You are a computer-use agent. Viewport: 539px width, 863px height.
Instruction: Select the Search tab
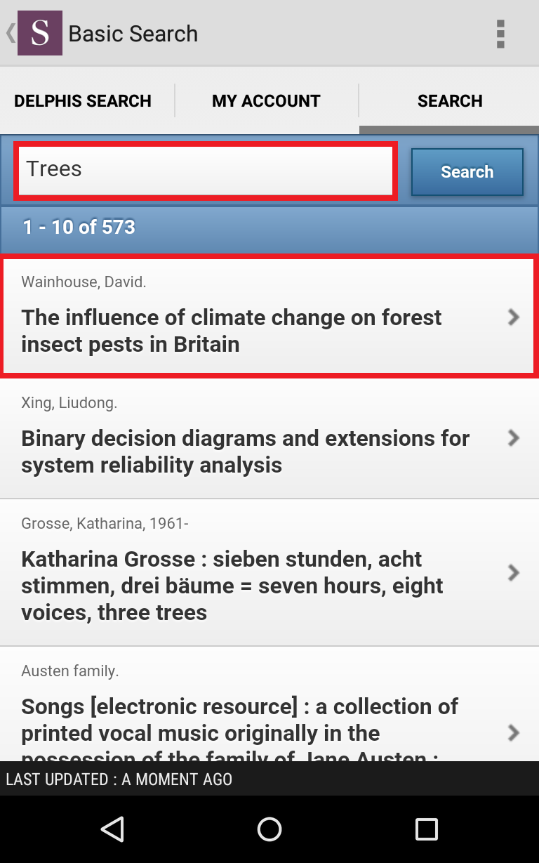(x=450, y=101)
